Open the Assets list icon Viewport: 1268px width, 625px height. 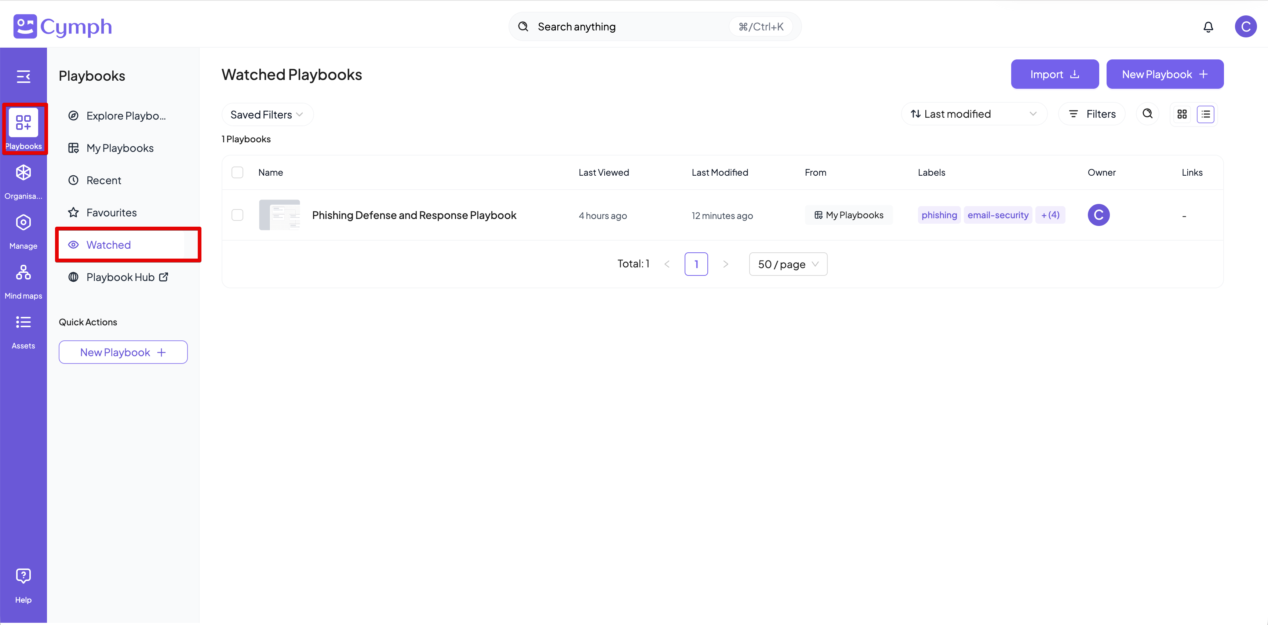coord(23,322)
